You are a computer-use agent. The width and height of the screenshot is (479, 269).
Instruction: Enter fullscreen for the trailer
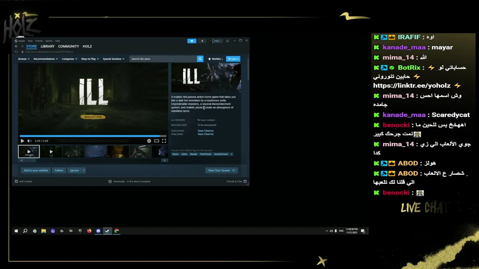tap(164, 141)
